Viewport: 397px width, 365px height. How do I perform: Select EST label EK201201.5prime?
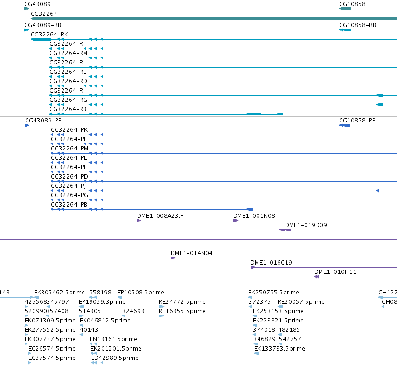pos(116,349)
